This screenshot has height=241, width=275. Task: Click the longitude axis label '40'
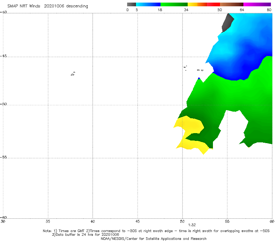pyautogui.click(x=93, y=221)
